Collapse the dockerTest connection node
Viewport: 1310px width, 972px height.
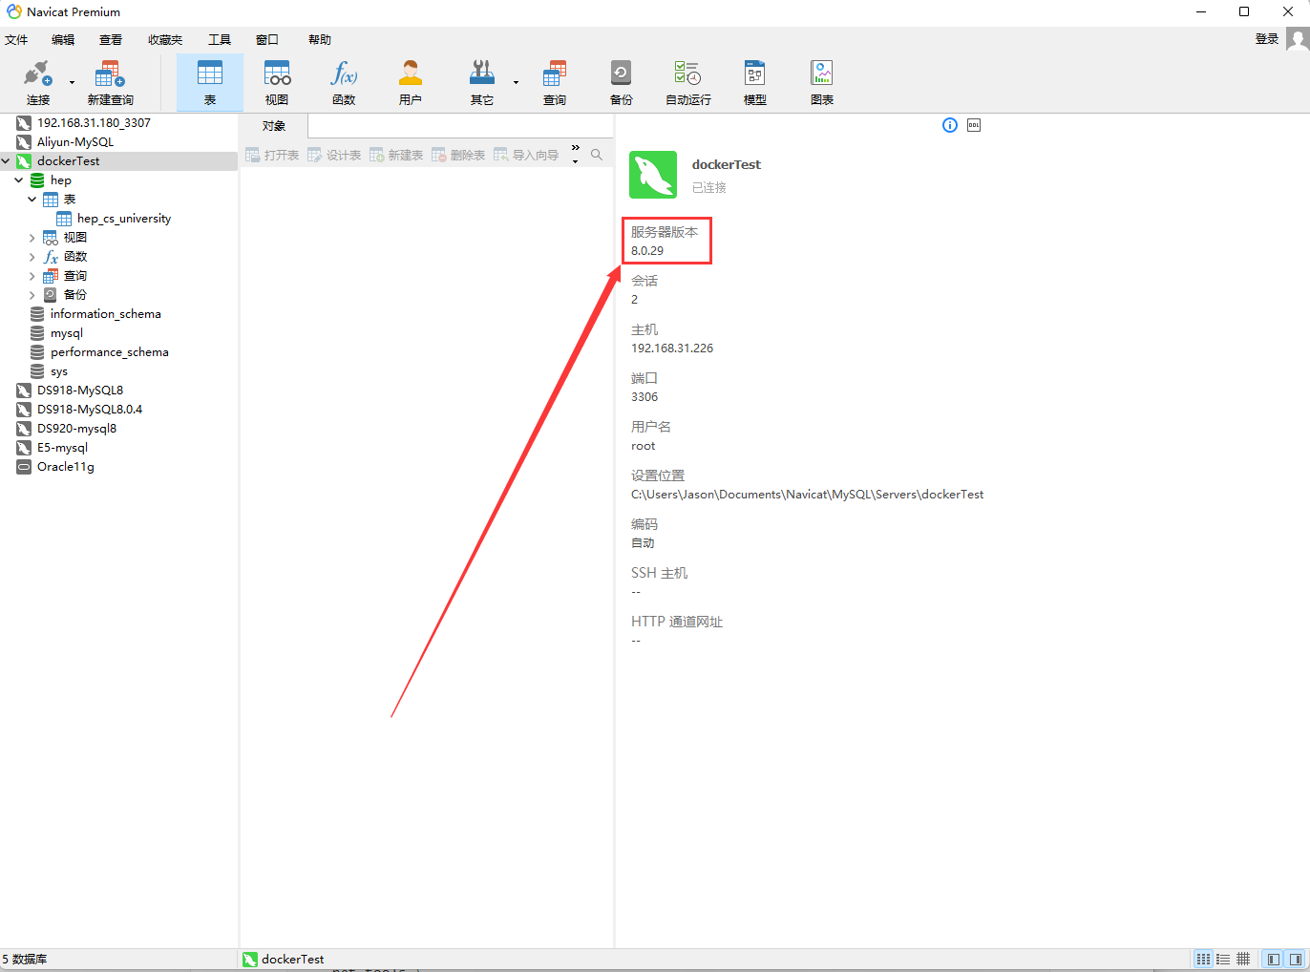click(x=6, y=161)
